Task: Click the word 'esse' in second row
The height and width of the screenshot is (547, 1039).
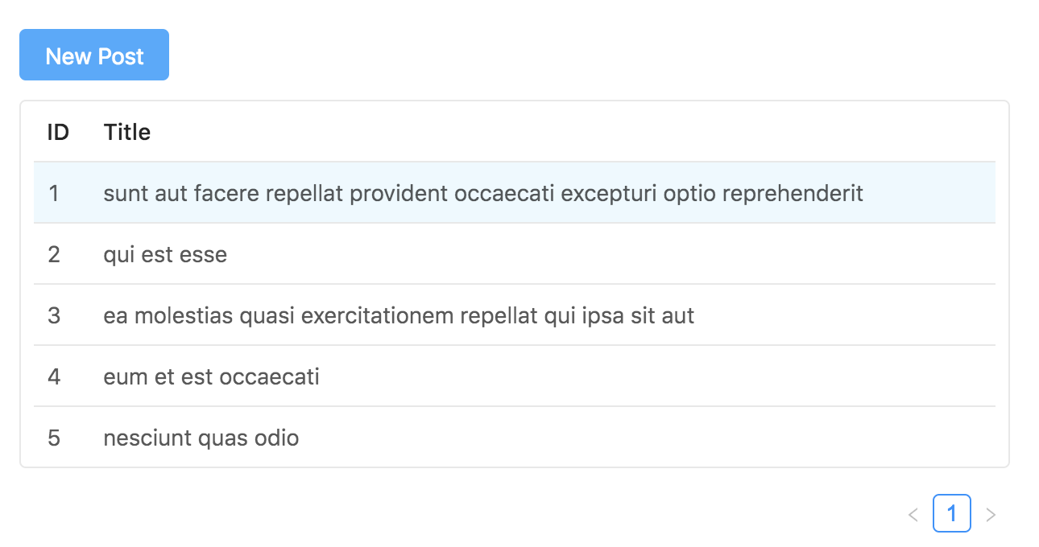Action: point(205,255)
